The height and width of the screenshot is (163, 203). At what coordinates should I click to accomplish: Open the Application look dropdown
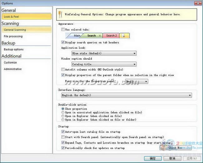point(104,53)
